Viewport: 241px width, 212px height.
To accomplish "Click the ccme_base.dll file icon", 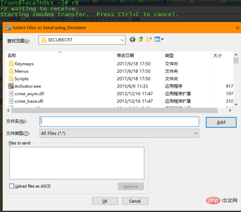I will pos(11,101).
